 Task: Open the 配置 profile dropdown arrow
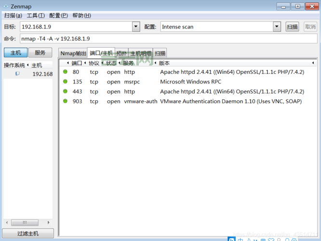pos(277,27)
